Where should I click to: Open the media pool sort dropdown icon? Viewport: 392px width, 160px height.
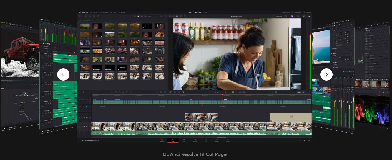(x=161, y=16)
